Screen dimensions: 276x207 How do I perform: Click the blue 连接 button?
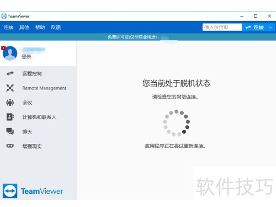tap(255, 28)
